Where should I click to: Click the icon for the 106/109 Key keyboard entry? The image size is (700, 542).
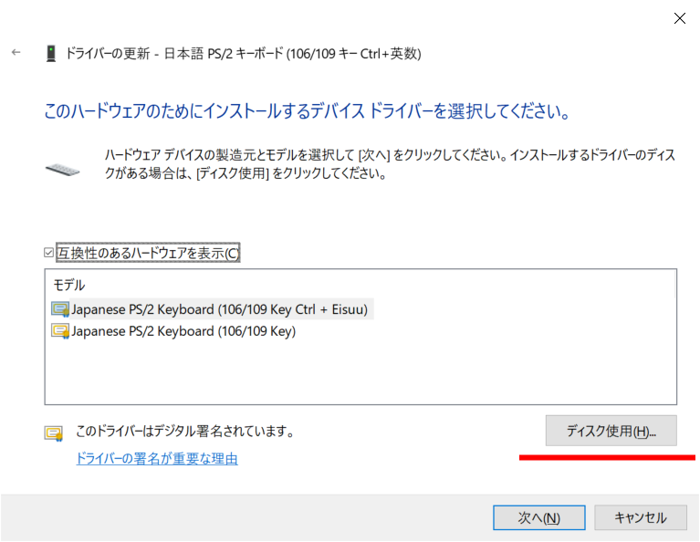(60, 331)
